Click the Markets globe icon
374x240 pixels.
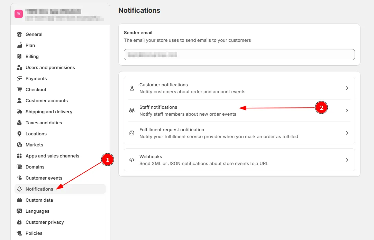point(19,145)
